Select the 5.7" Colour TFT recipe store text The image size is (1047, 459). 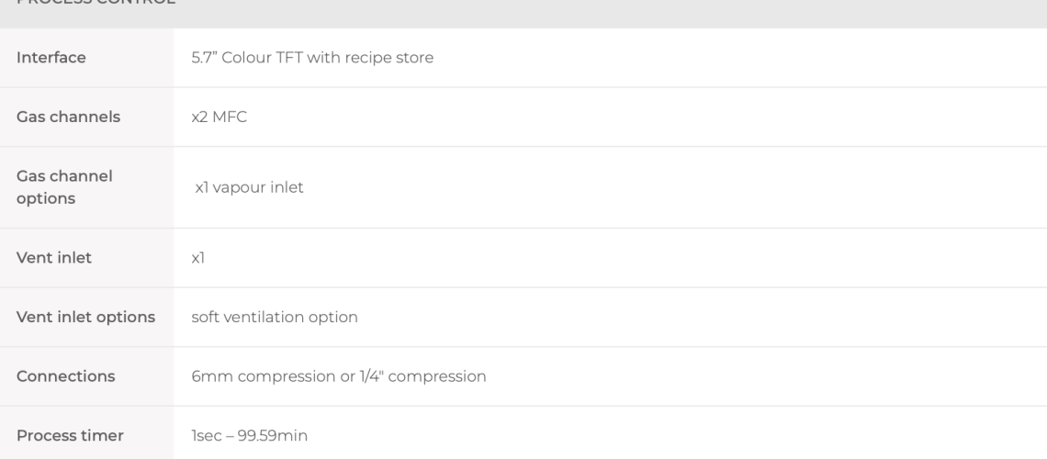click(x=312, y=57)
